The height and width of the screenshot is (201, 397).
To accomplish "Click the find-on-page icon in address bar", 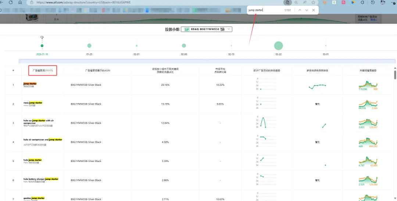I will coord(288,3).
